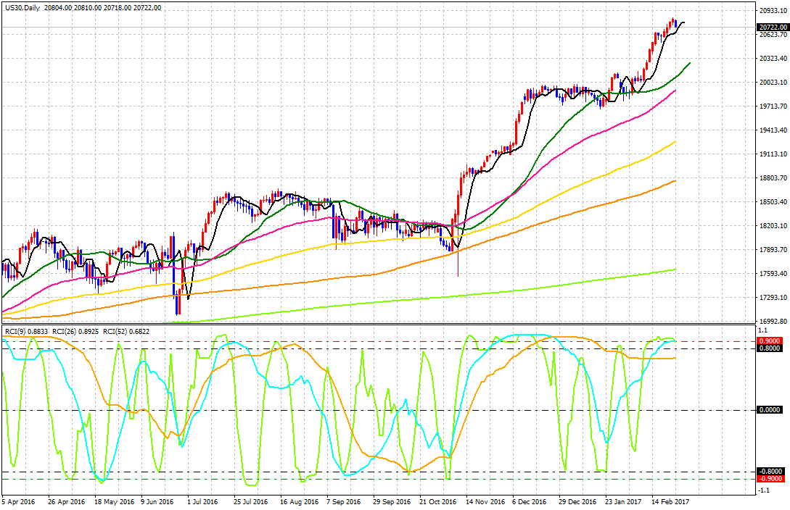Click the 1 Jul 2016 date label
Screen dimensions: 790x510
coord(202,501)
